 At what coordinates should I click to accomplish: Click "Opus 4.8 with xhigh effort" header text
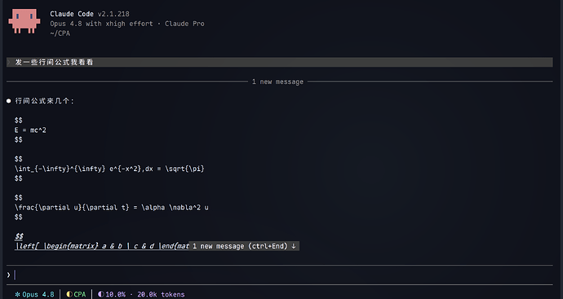(102, 24)
